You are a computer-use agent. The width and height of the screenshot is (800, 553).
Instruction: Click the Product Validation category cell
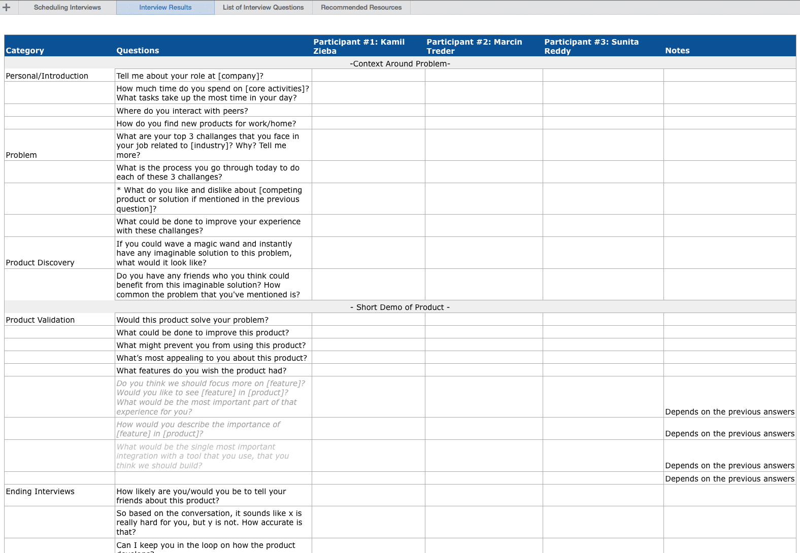coord(60,320)
